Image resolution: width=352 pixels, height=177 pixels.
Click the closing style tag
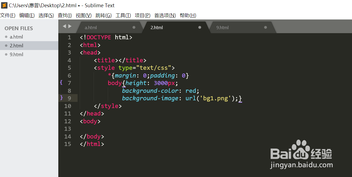pyautogui.click(x=108, y=106)
